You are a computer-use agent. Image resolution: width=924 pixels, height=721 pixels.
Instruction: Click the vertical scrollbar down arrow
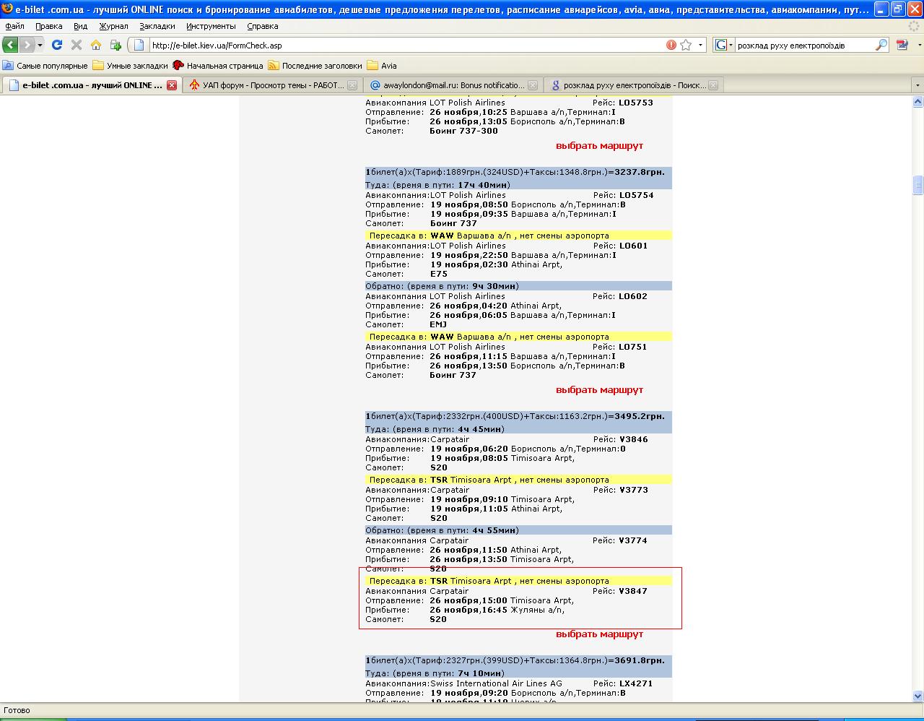[918, 696]
